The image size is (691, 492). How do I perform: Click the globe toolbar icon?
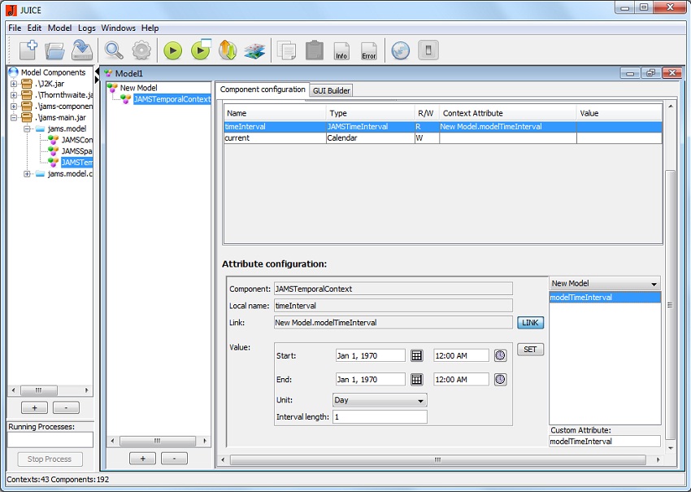coord(400,50)
